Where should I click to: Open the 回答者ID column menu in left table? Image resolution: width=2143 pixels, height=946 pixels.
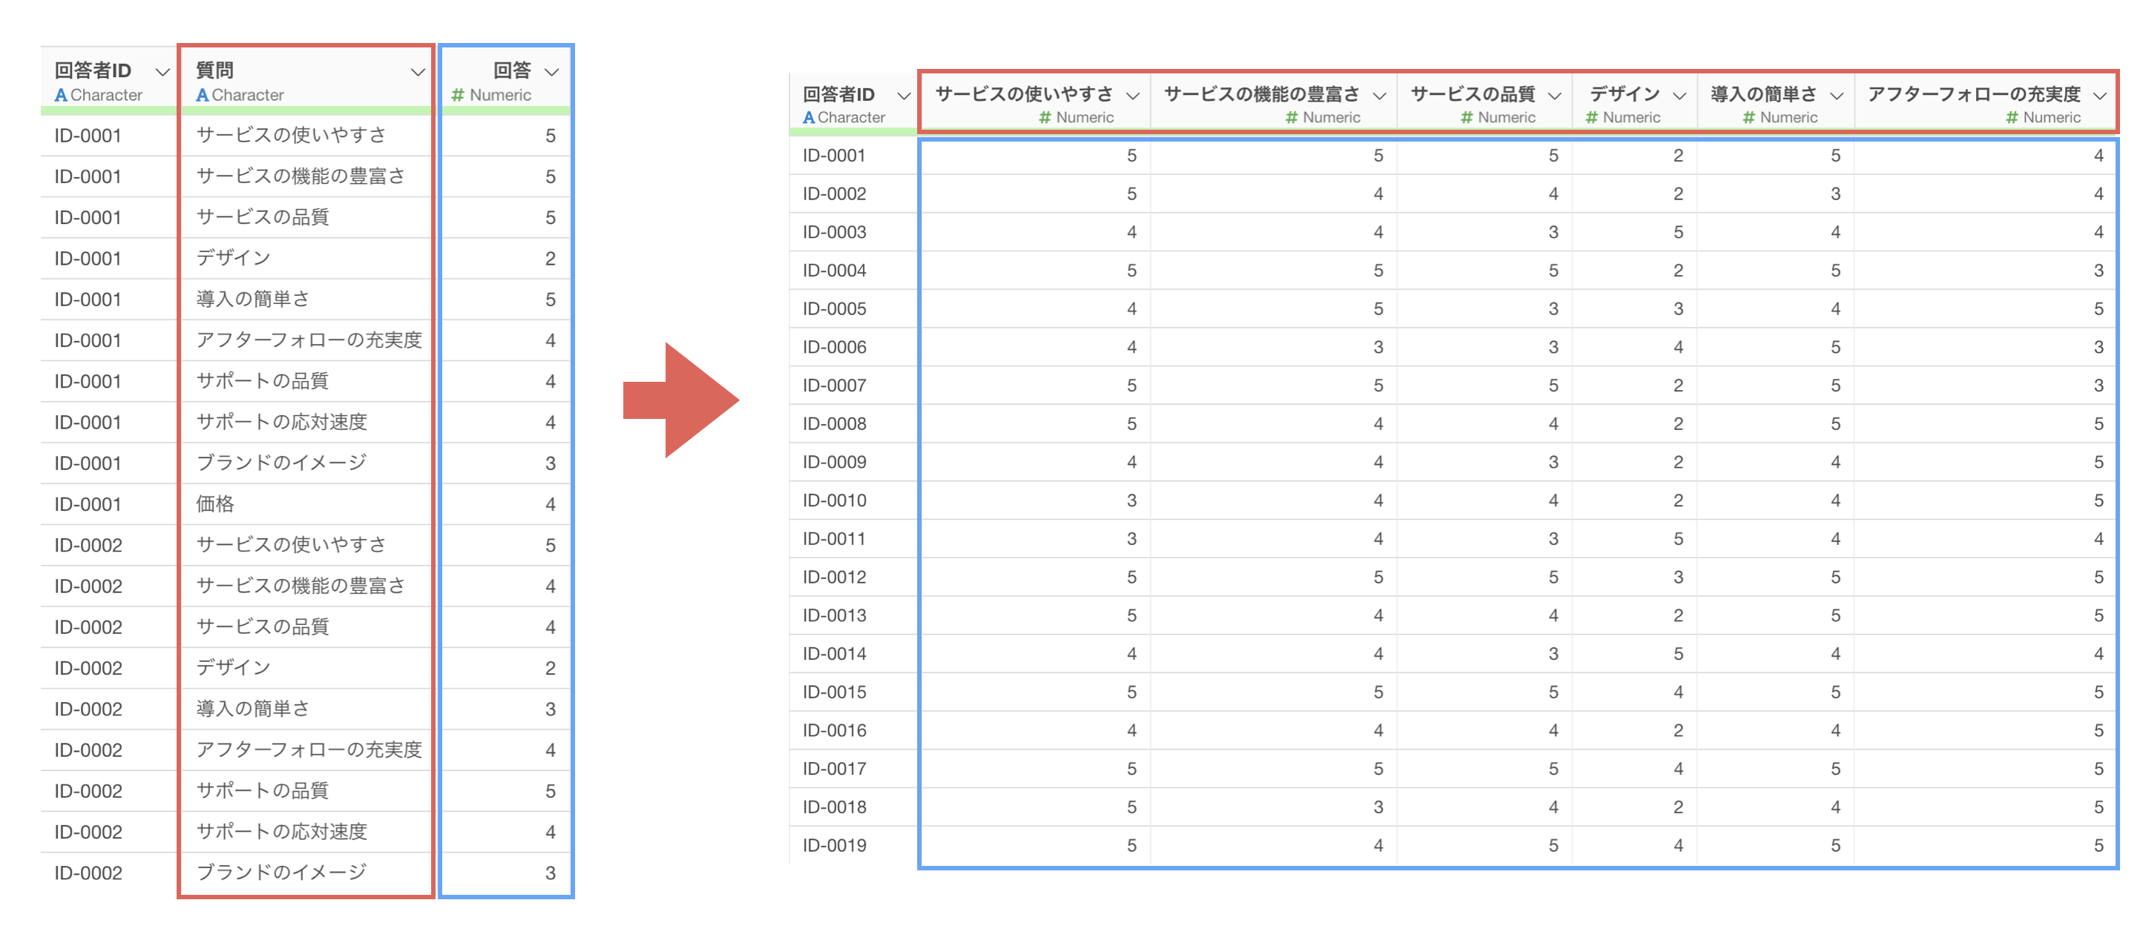coord(163,73)
